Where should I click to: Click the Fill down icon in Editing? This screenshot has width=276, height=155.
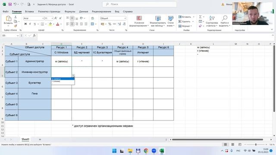[x=200, y=22]
